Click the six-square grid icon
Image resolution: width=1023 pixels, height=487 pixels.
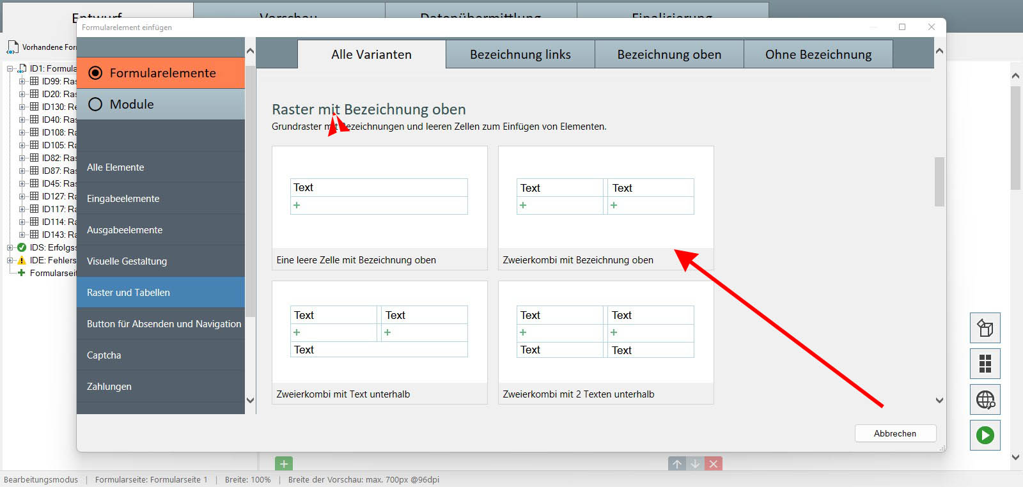(985, 364)
